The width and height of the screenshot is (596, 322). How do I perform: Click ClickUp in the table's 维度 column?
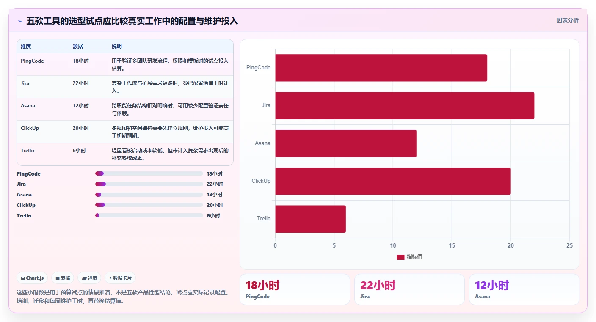(30, 128)
